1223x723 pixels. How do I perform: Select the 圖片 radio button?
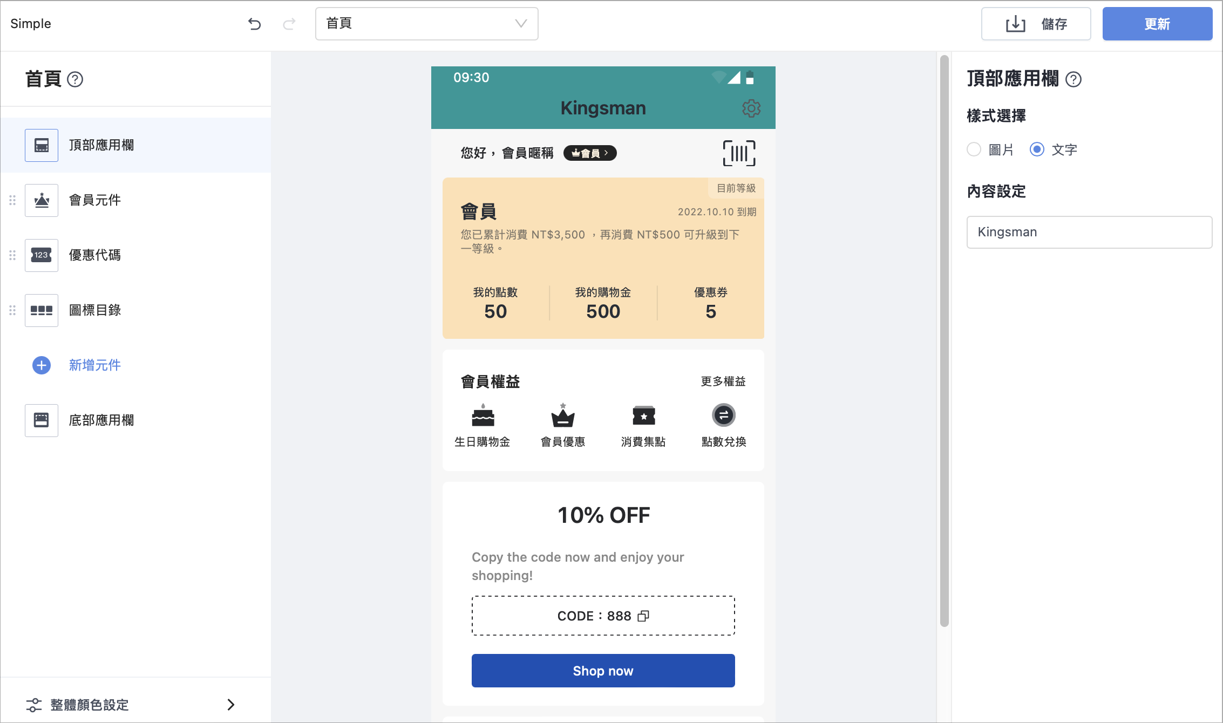974,149
